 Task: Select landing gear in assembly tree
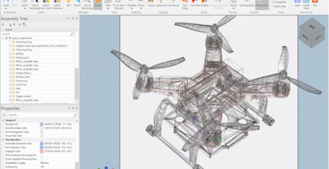click(x=23, y=57)
